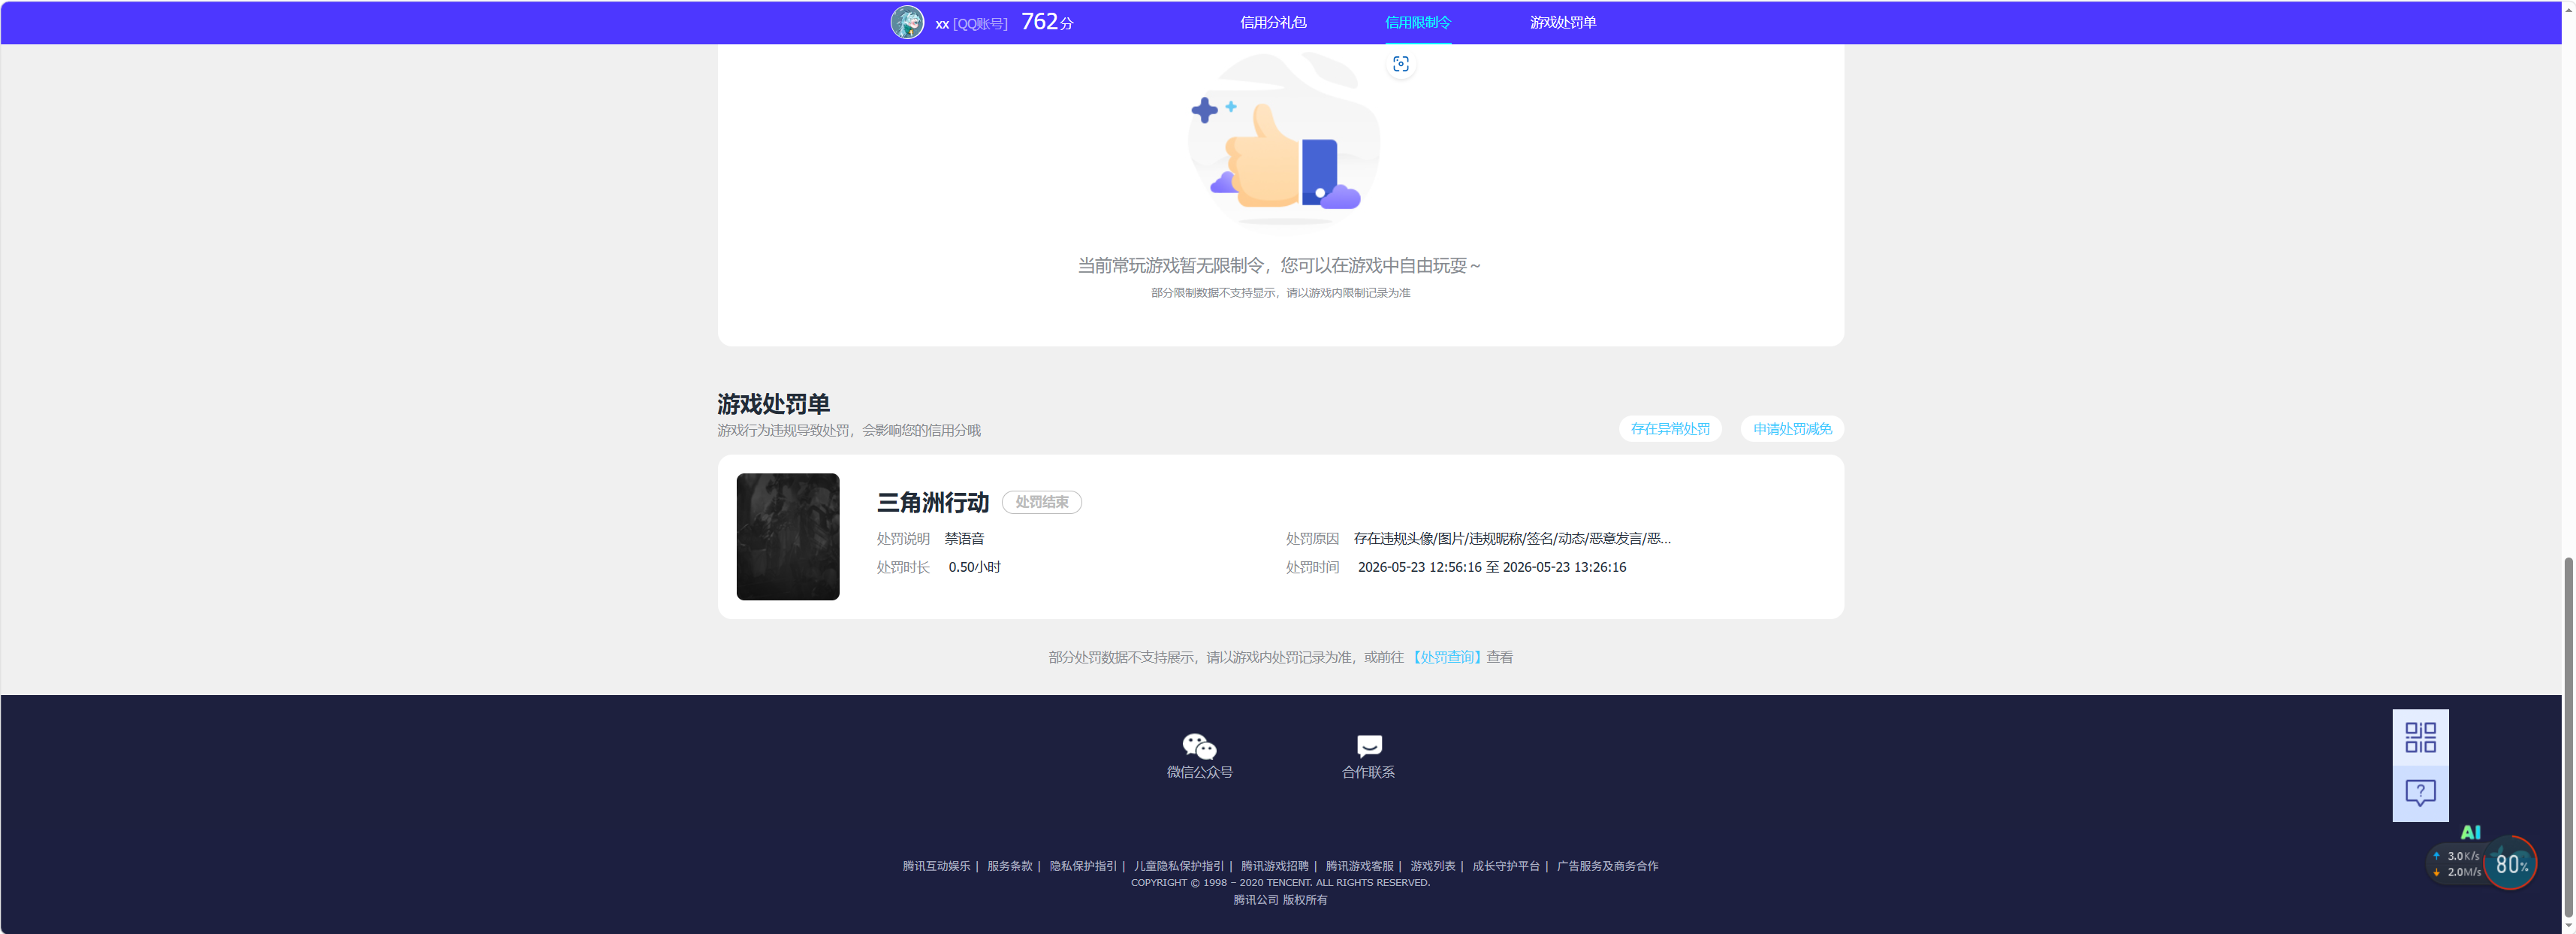Open the 三角洲行动 game thumbnail
Screen dimensions: 2576x934
[x=788, y=537]
